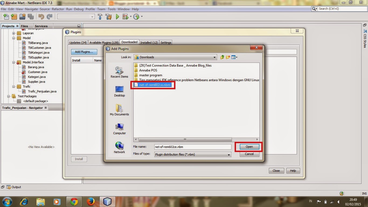Switch to the Services tab
368x207 pixels.
point(41,26)
